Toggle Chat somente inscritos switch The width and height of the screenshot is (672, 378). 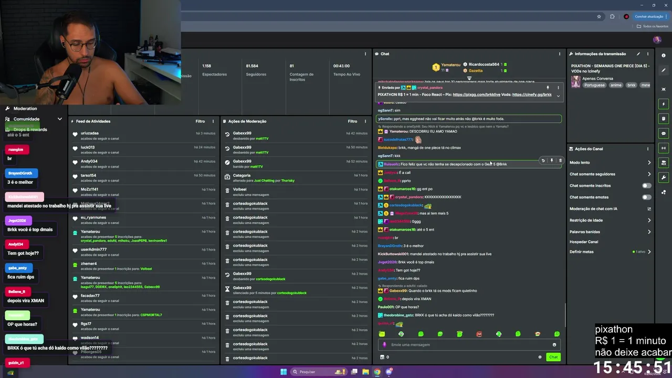[647, 186]
